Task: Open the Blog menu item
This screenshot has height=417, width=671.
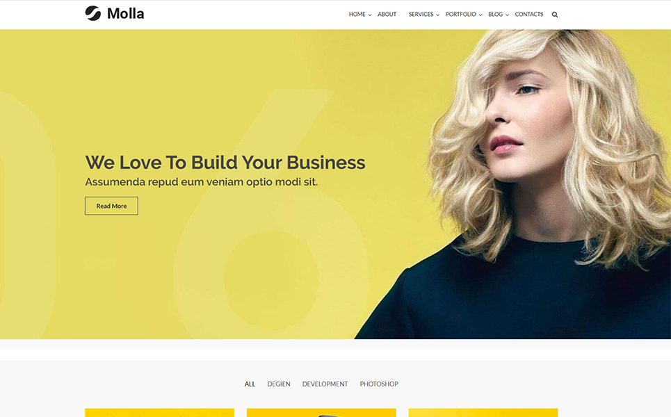Action: 495,14
